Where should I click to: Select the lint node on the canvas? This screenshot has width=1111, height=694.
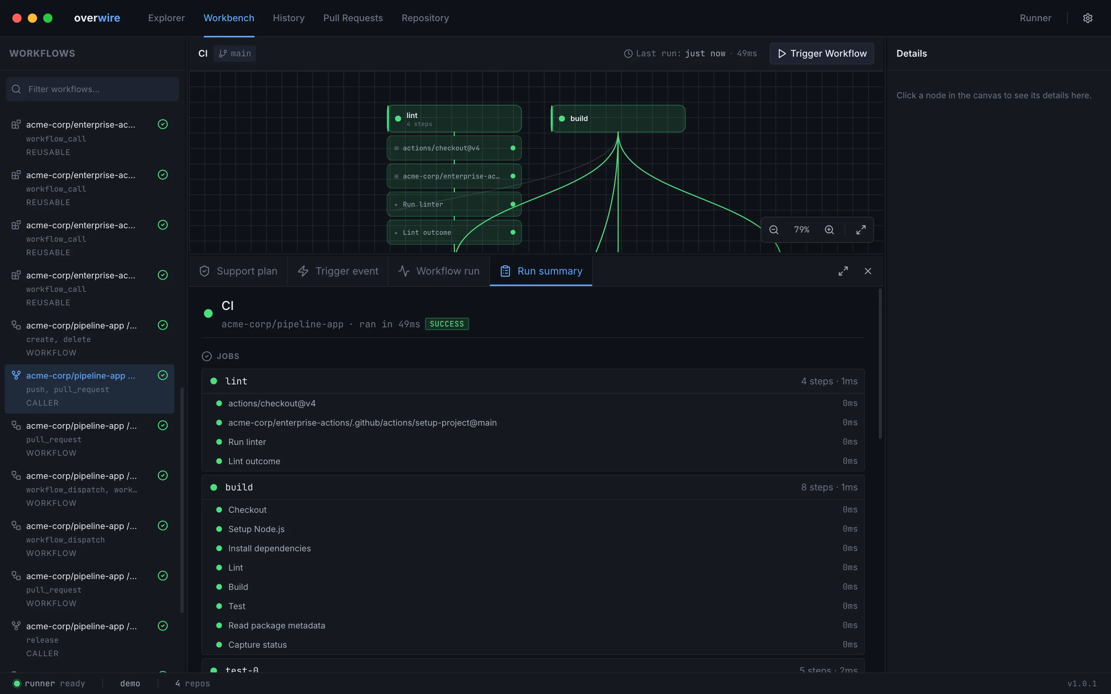[x=454, y=118]
